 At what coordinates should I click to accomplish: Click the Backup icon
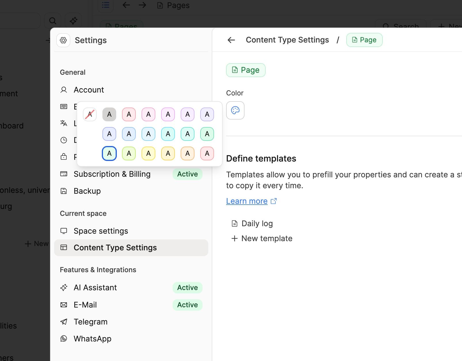pyautogui.click(x=64, y=191)
